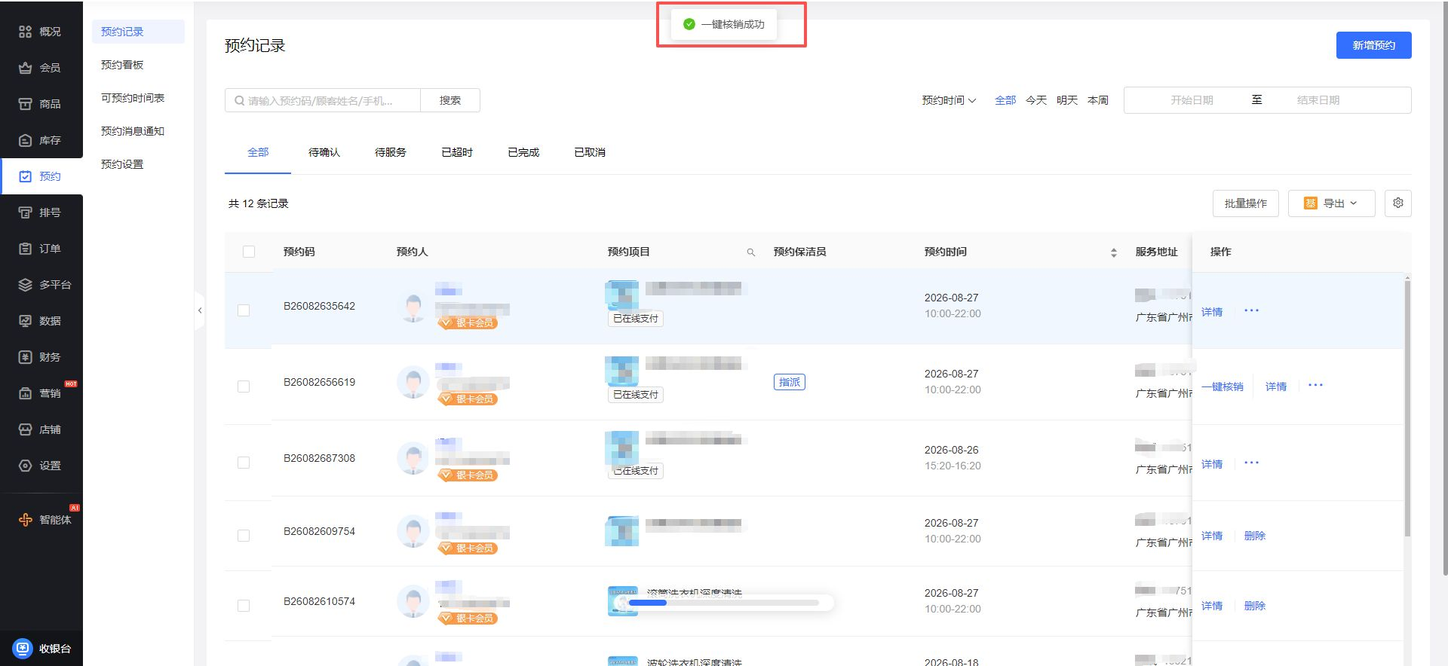Open the 会员 members sidebar icon
1448x666 pixels.
(x=25, y=68)
